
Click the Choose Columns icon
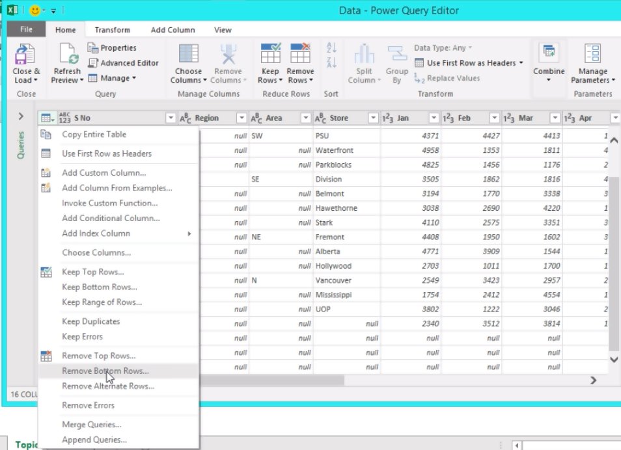(189, 54)
